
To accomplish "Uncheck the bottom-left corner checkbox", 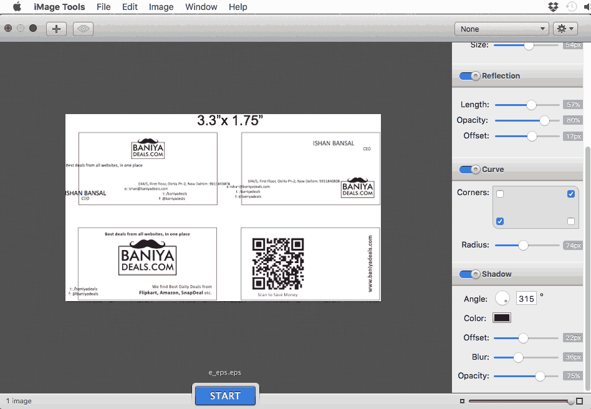I will (500, 221).
